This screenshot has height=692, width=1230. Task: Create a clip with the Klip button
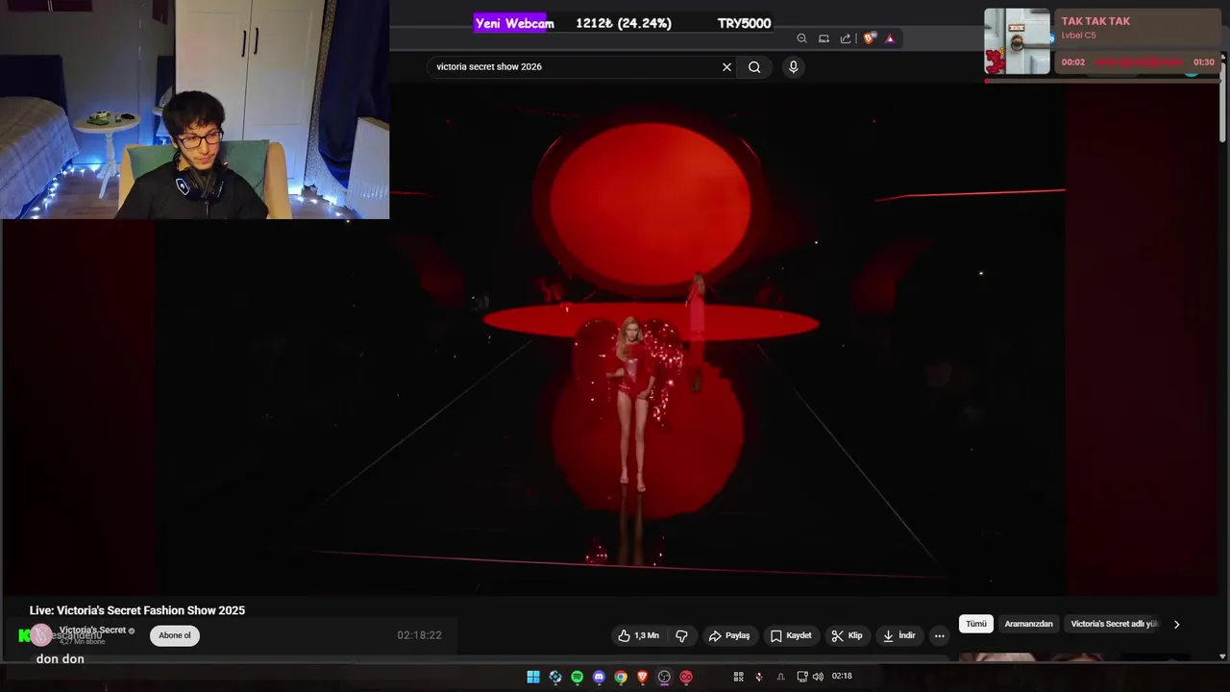click(847, 635)
